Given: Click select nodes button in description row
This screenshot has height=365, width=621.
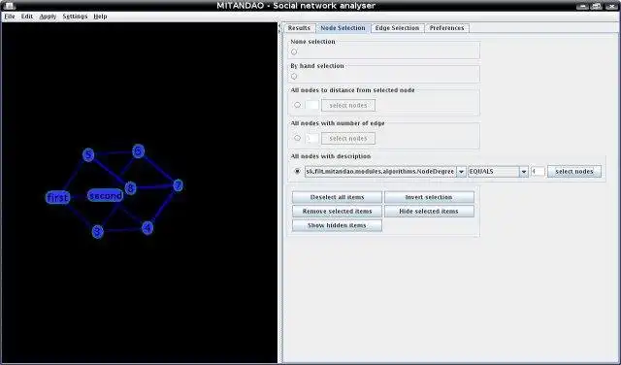Looking at the screenshot, I should coord(574,171).
